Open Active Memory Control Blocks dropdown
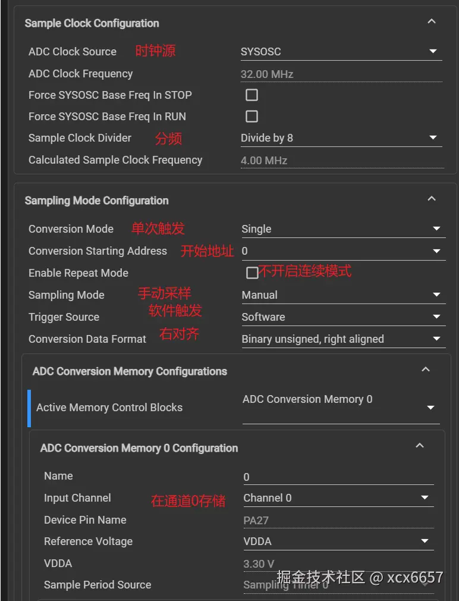Image resolution: width=459 pixels, height=601 pixels. 341,408
